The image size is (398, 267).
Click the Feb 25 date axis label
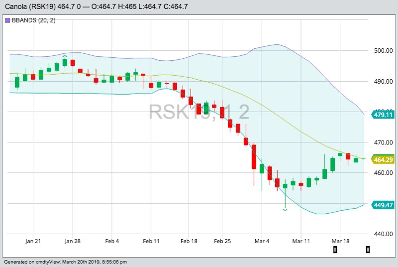tap(222, 241)
